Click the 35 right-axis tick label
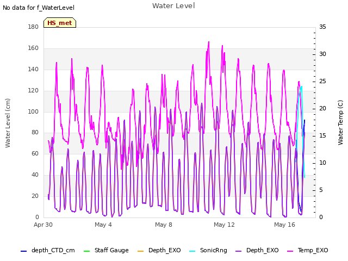The height and width of the screenshot is (261, 348). coord(322,27)
